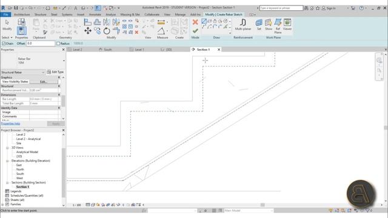Click Set work plane icon
The image size is (388, 218).
[x=259, y=24]
